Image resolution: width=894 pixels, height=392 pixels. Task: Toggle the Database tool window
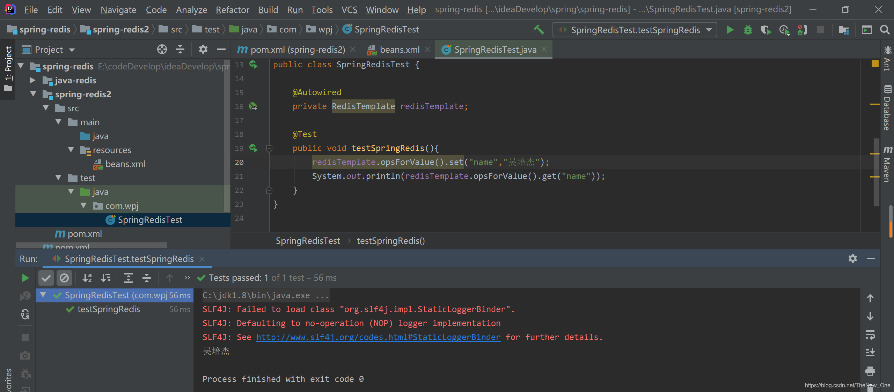[x=887, y=108]
